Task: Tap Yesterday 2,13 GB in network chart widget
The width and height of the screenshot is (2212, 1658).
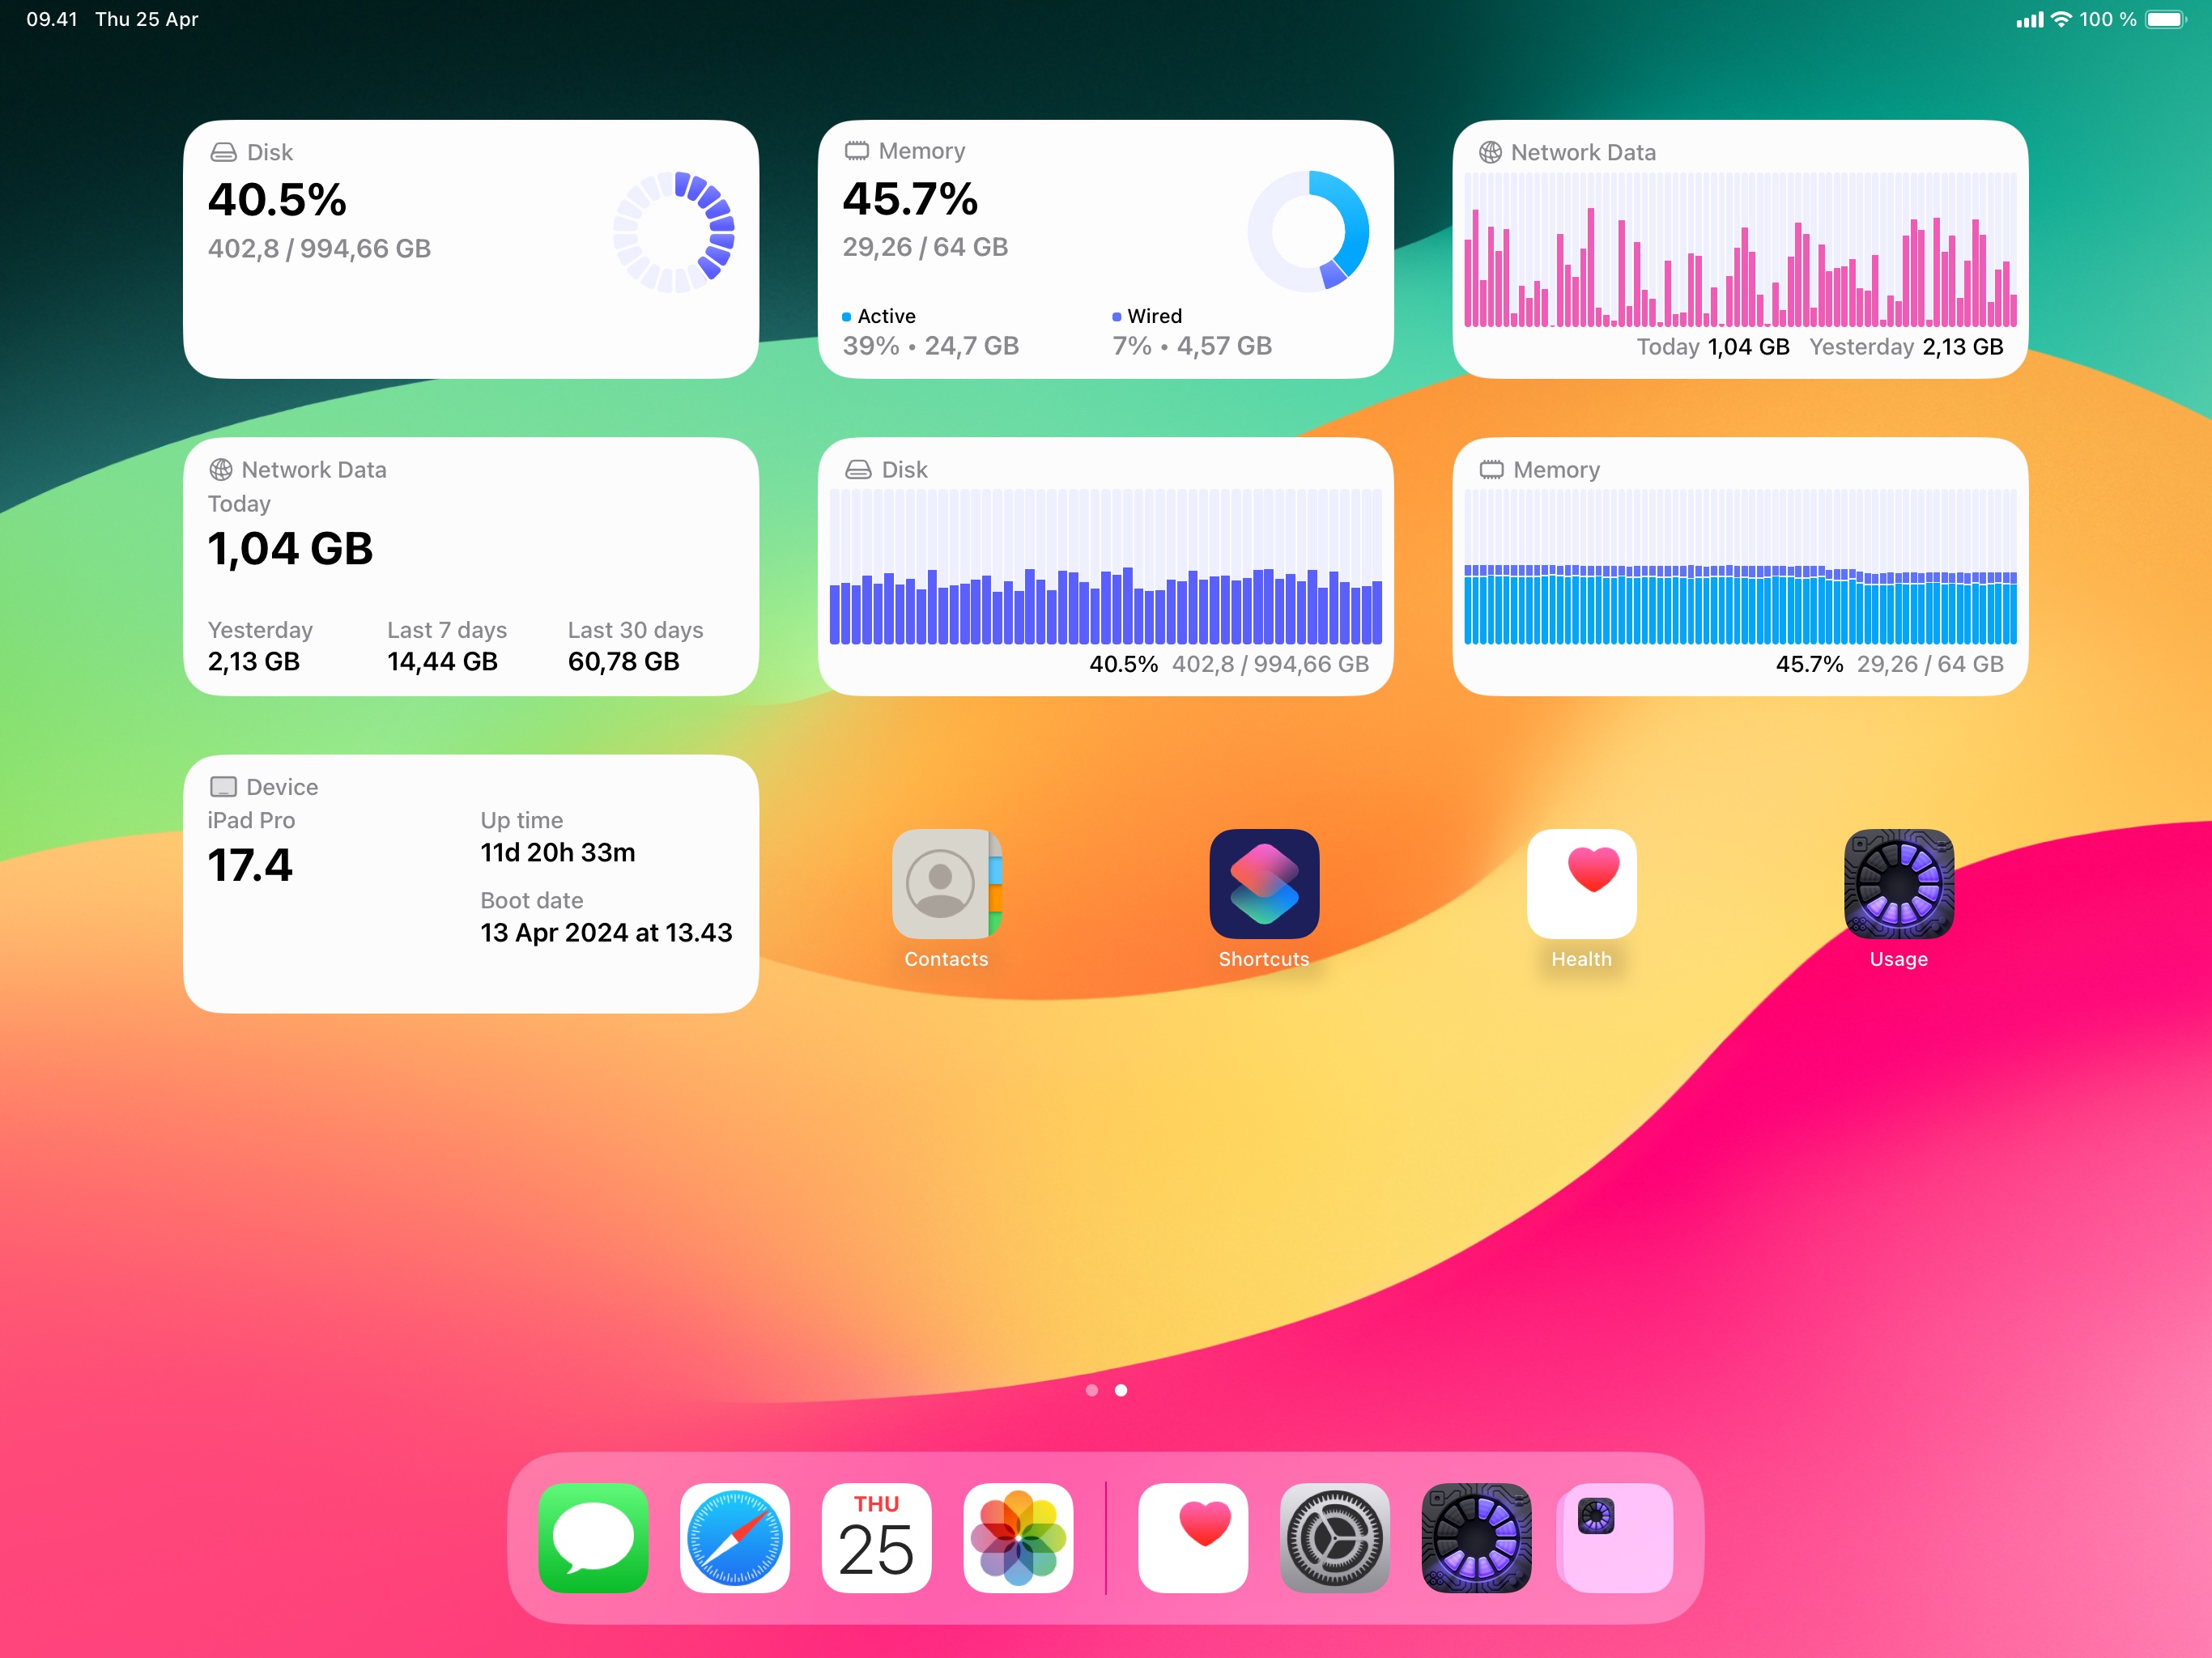Action: [x=1906, y=347]
